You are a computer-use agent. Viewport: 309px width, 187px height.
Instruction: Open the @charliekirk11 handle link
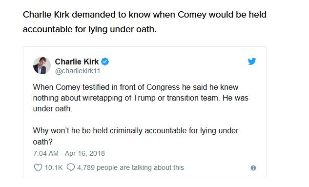tap(78, 71)
